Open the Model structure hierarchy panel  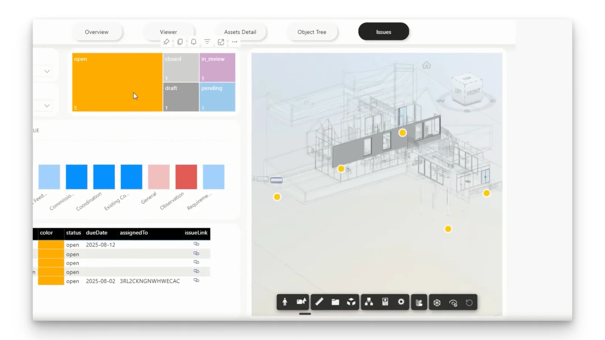(369, 302)
